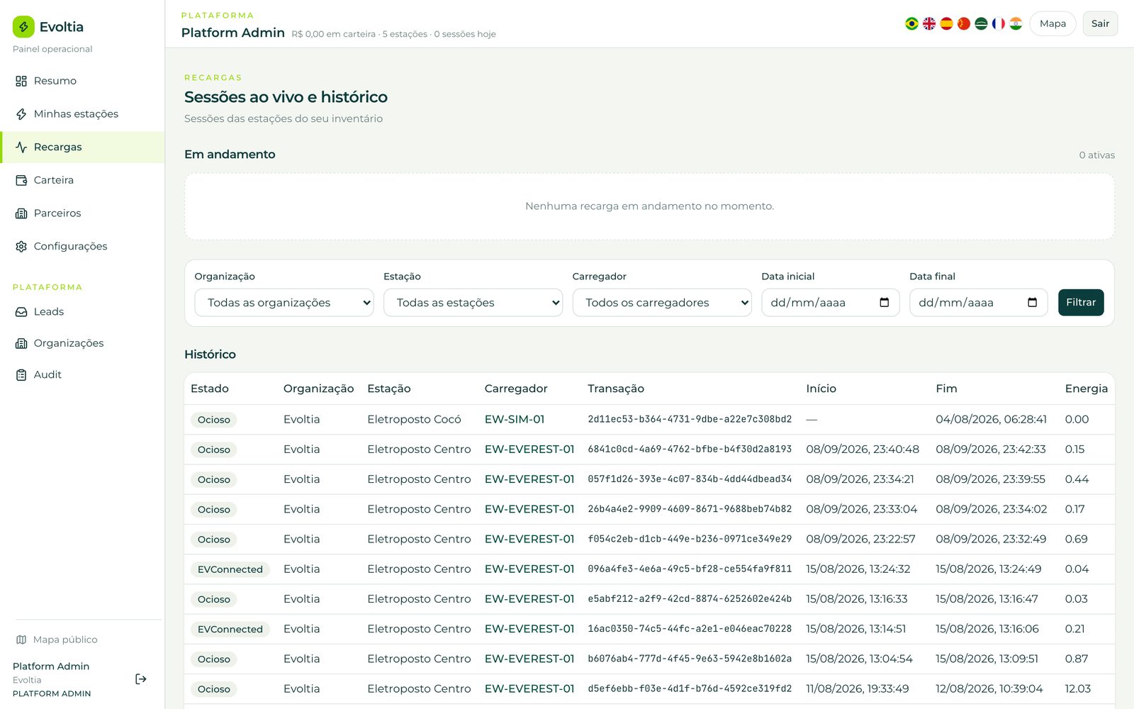Click the Configurações gear icon in the sidebar
Image resolution: width=1134 pixels, height=709 pixels.
click(x=21, y=246)
